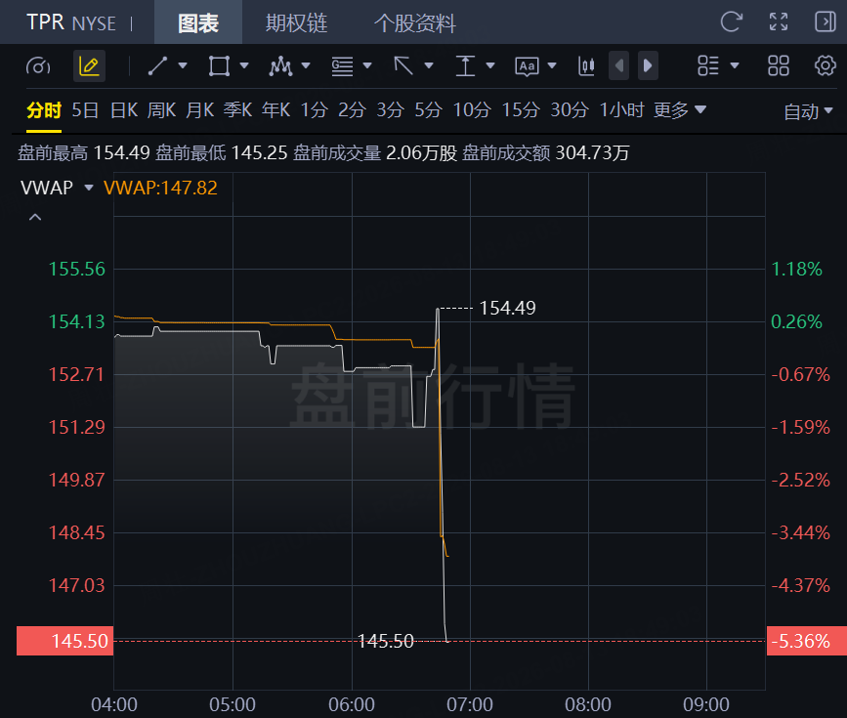The image size is (847, 718).
Task: Toggle the drawing pencil mode
Action: click(89, 65)
